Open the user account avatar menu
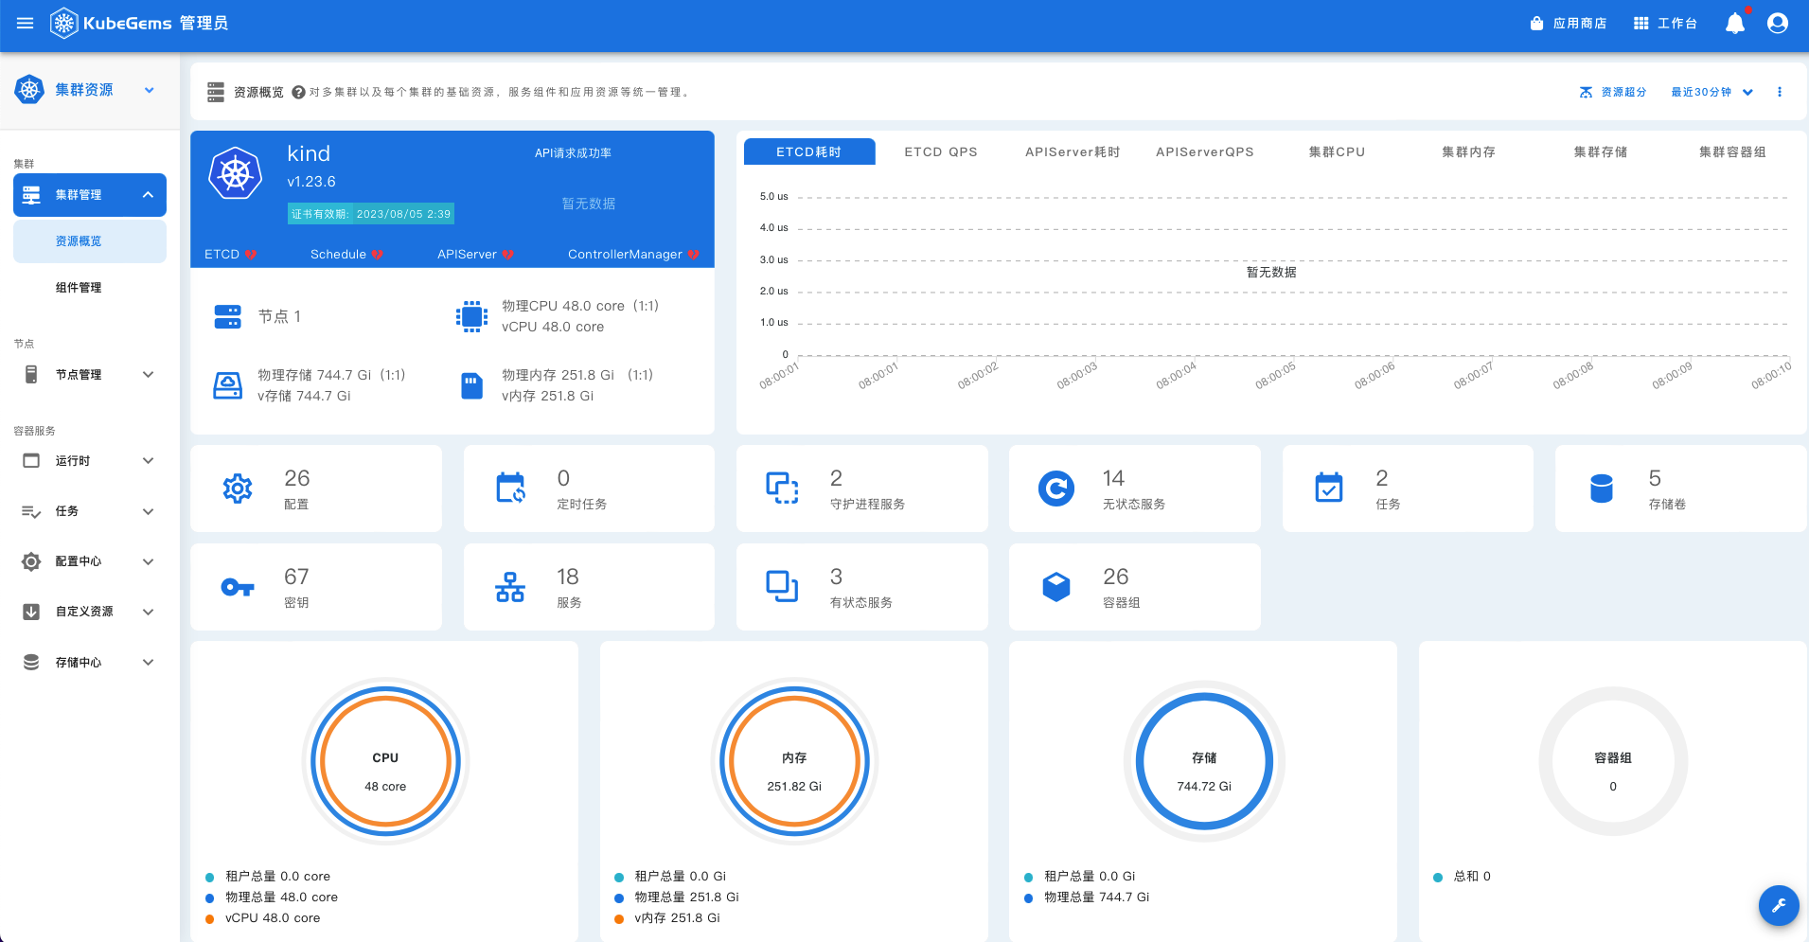Image resolution: width=1809 pixels, height=942 pixels. 1778,23
